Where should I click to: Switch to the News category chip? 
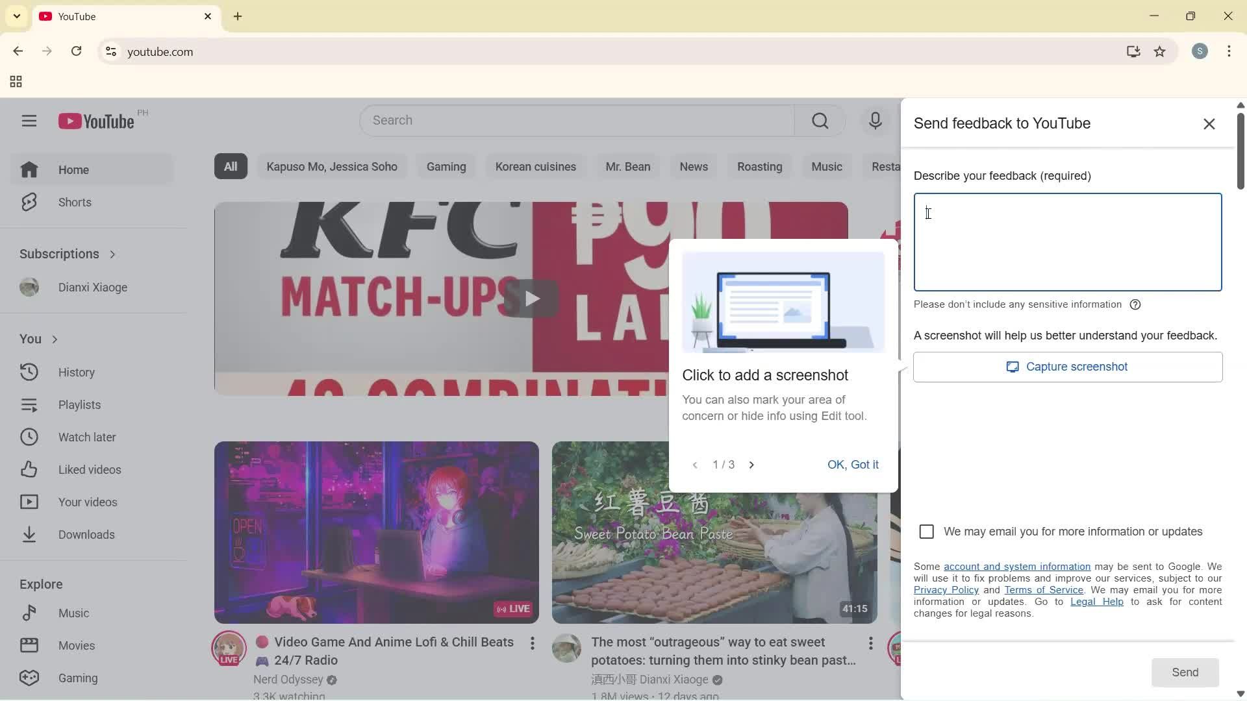[693, 166]
